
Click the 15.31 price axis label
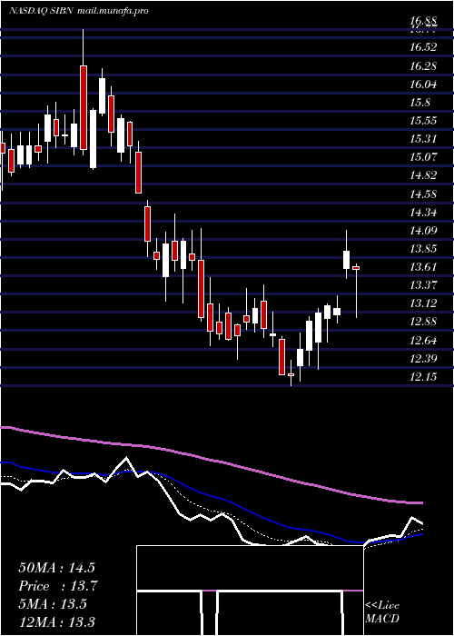click(x=423, y=139)
